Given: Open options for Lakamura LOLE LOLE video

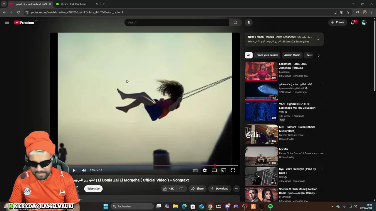Looking at the screenshot, I should 322,64.
